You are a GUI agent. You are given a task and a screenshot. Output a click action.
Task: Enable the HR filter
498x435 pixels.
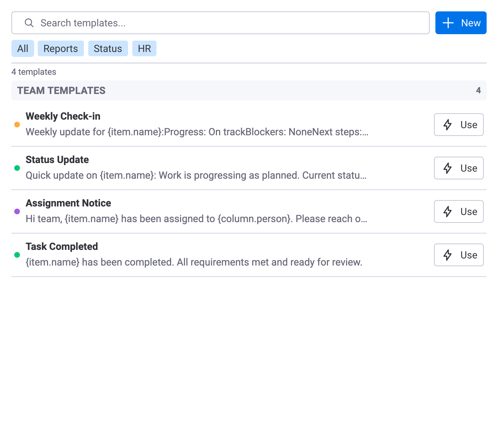pyautogui.click(x=144, y=48)
